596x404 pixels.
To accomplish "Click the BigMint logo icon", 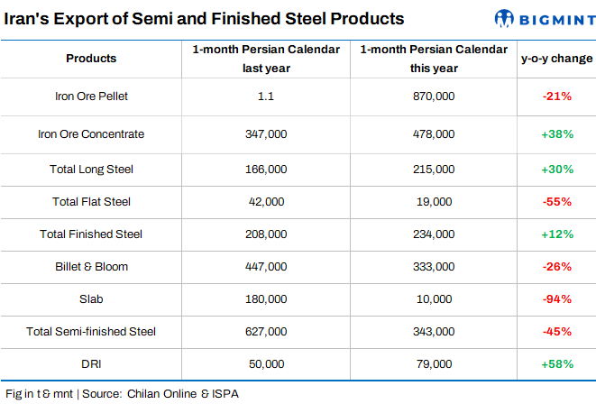I will point(506,18).
